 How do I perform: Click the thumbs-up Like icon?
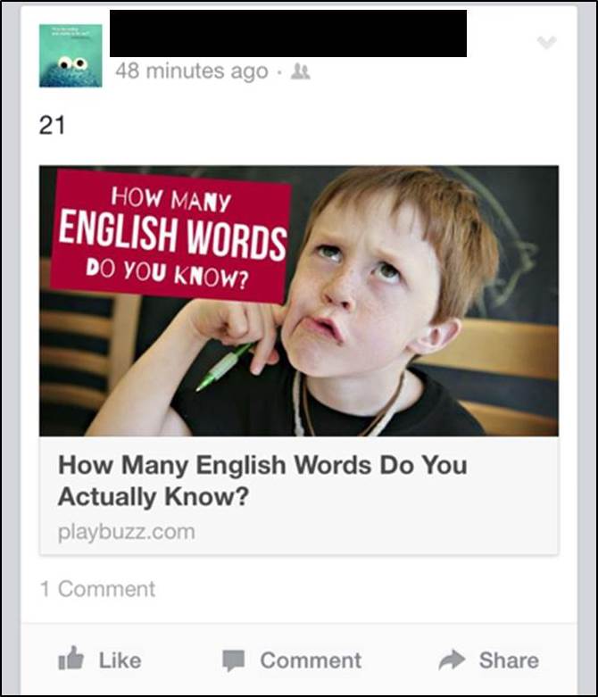click(x=71, y=659)
